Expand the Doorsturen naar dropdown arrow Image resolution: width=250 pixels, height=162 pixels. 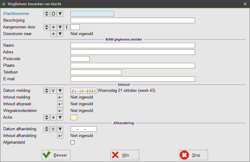coord(60,34)
